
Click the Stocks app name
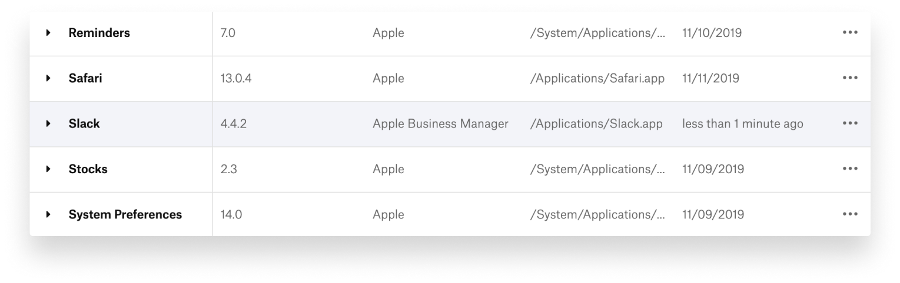point(88,169)
